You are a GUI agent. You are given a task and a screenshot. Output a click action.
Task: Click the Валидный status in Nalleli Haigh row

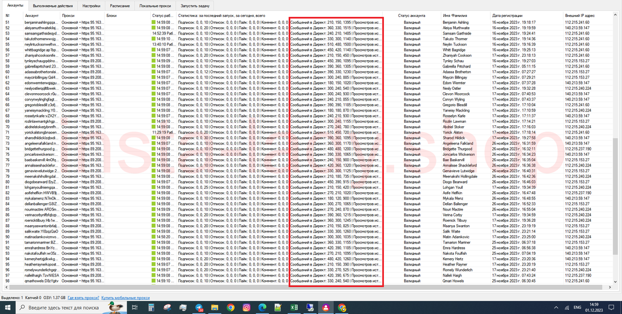point(412,276)
